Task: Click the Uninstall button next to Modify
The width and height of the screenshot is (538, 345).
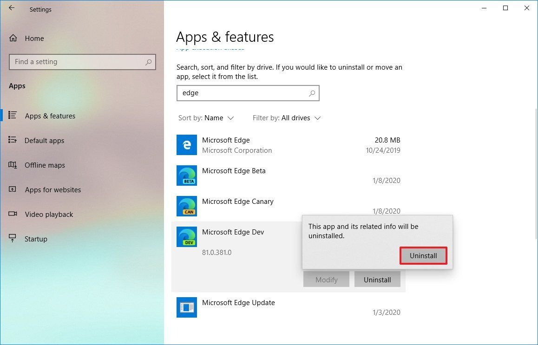Action: pos(377,280)
